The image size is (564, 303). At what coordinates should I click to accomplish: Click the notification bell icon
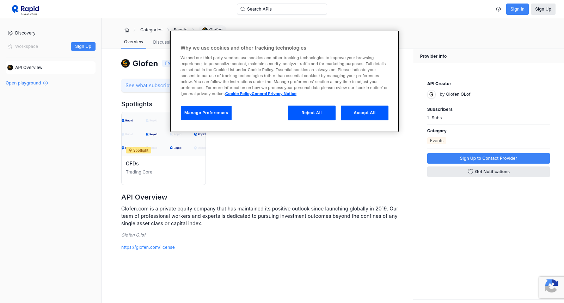point(470,172)
